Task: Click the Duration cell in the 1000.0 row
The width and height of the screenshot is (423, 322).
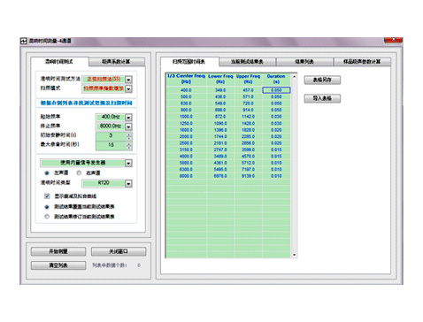Action: (276, 117)
